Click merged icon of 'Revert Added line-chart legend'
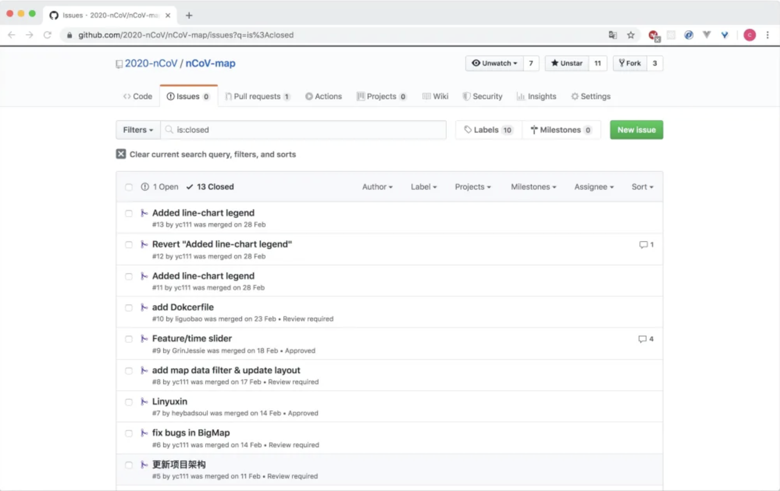 tap(144, 244)
